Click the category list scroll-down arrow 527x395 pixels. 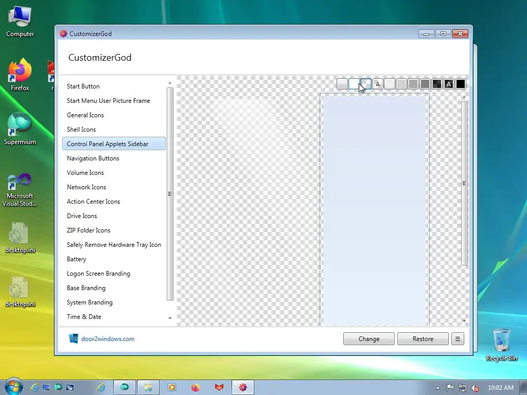coord(170,318)
